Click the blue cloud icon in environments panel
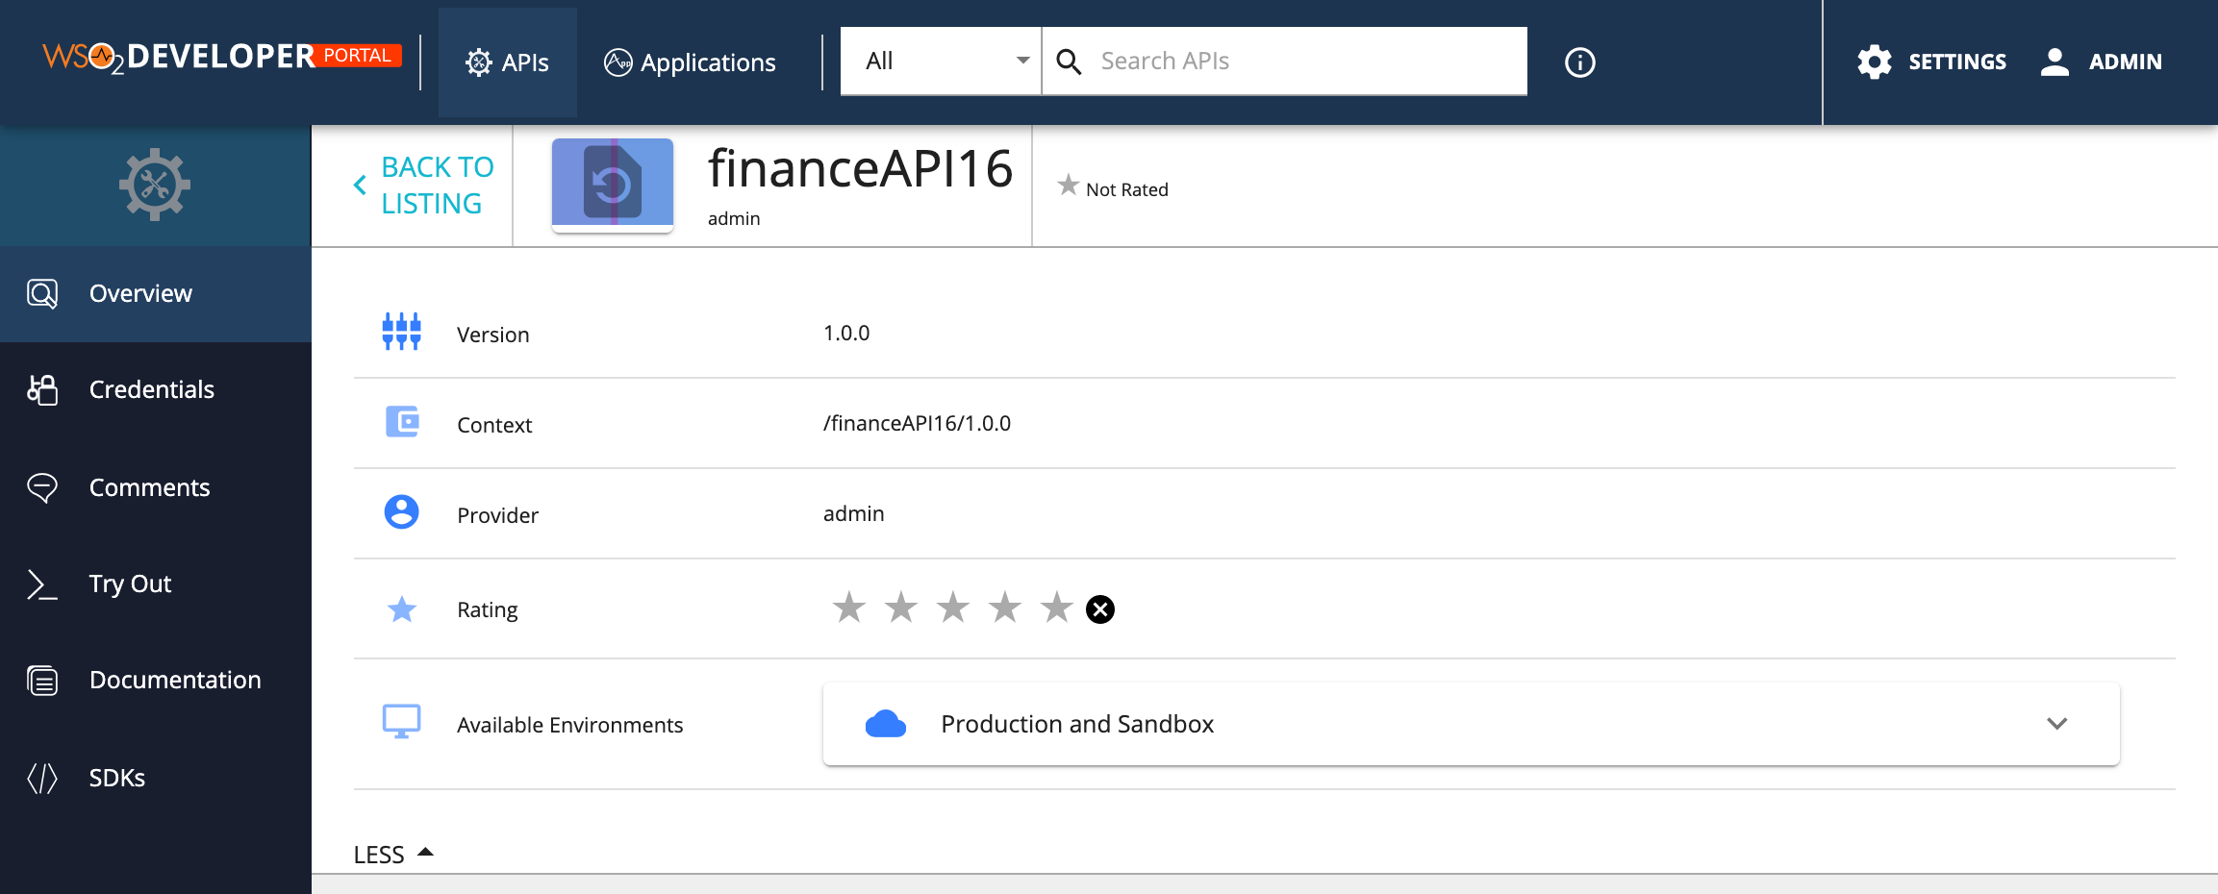Screen dimensions: 2218x894 (886, 724)
